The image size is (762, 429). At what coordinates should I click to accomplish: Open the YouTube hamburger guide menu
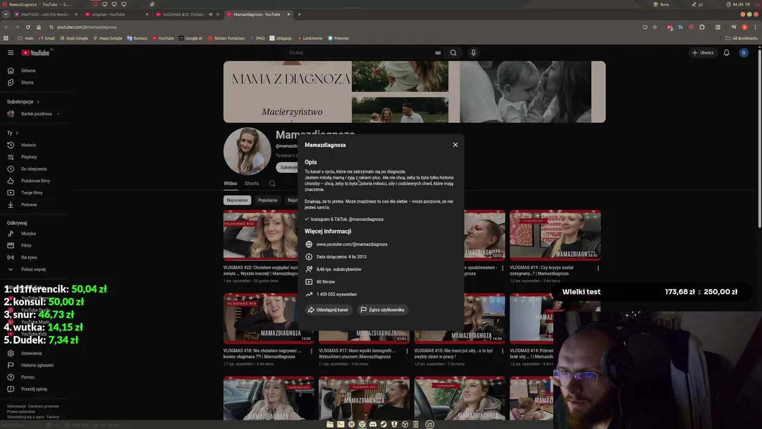click(10, 52)
